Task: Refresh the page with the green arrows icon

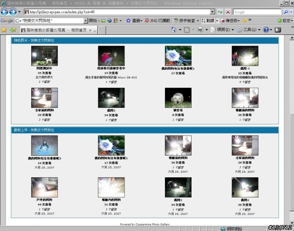Action: point(220,12)
